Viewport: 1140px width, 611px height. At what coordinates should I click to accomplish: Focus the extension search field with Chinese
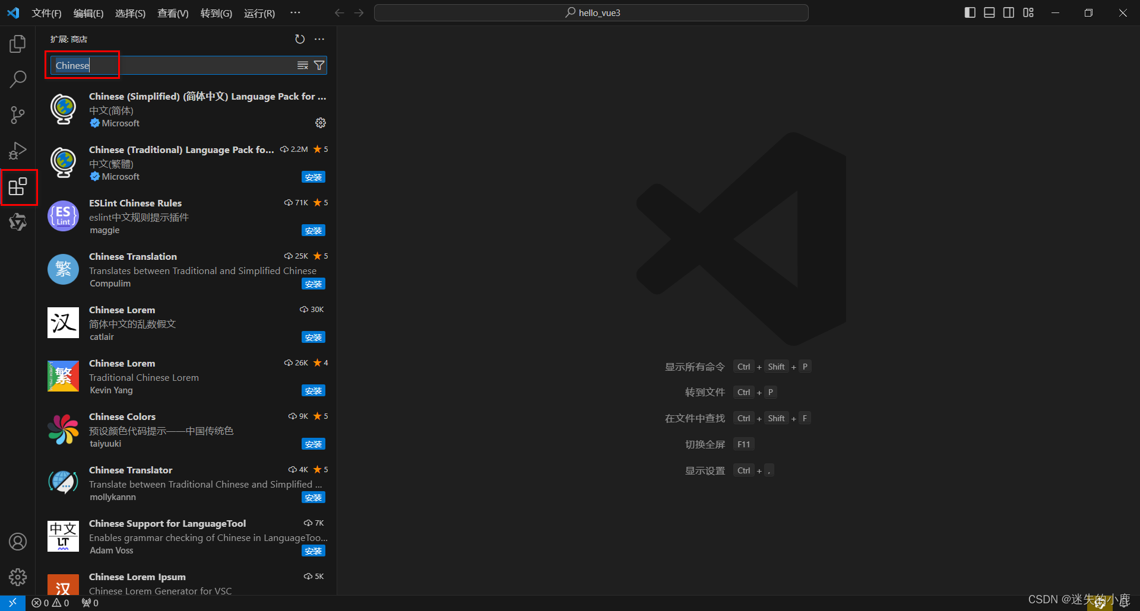[x=188, y=65]
